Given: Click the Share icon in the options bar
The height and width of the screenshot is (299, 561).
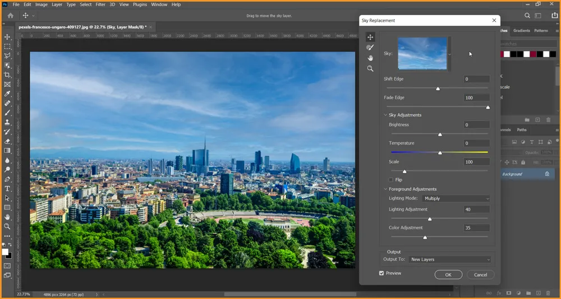Looking at the screenshot, I should [554, 15].
